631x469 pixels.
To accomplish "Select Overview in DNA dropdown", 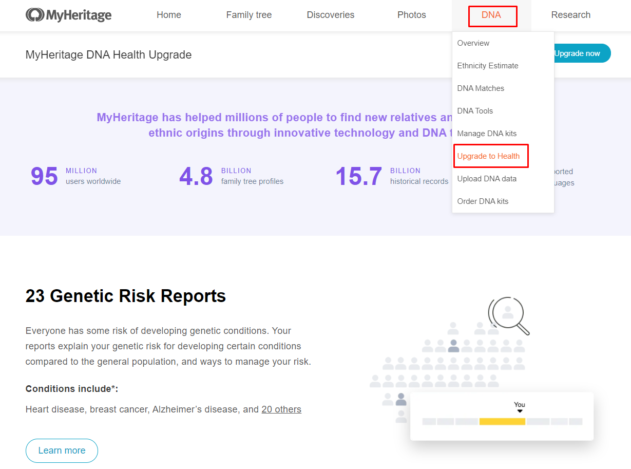I will 473,43.
